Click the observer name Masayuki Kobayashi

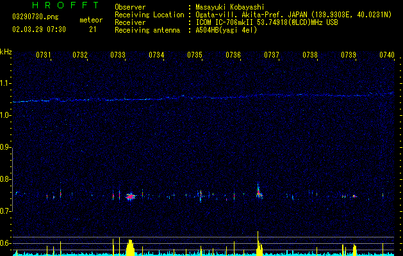click(229, 7)
